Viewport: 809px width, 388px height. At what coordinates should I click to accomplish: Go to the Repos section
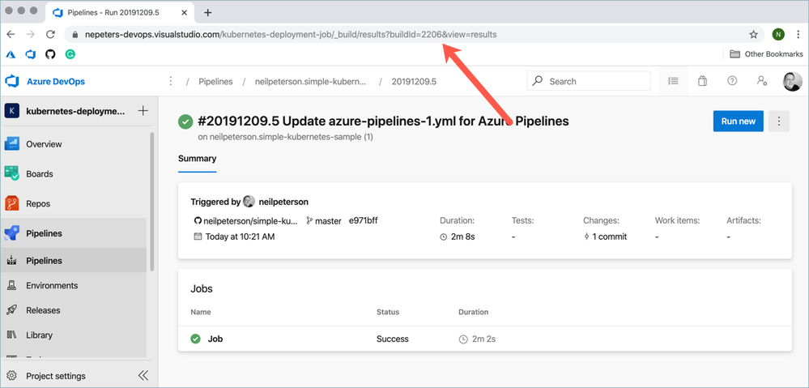click(x=39, y=203)
